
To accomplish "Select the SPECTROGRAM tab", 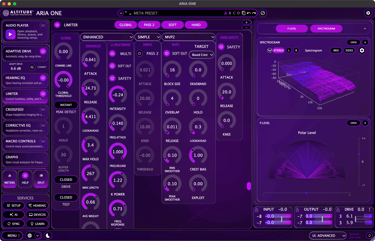I will click(326, 29).
